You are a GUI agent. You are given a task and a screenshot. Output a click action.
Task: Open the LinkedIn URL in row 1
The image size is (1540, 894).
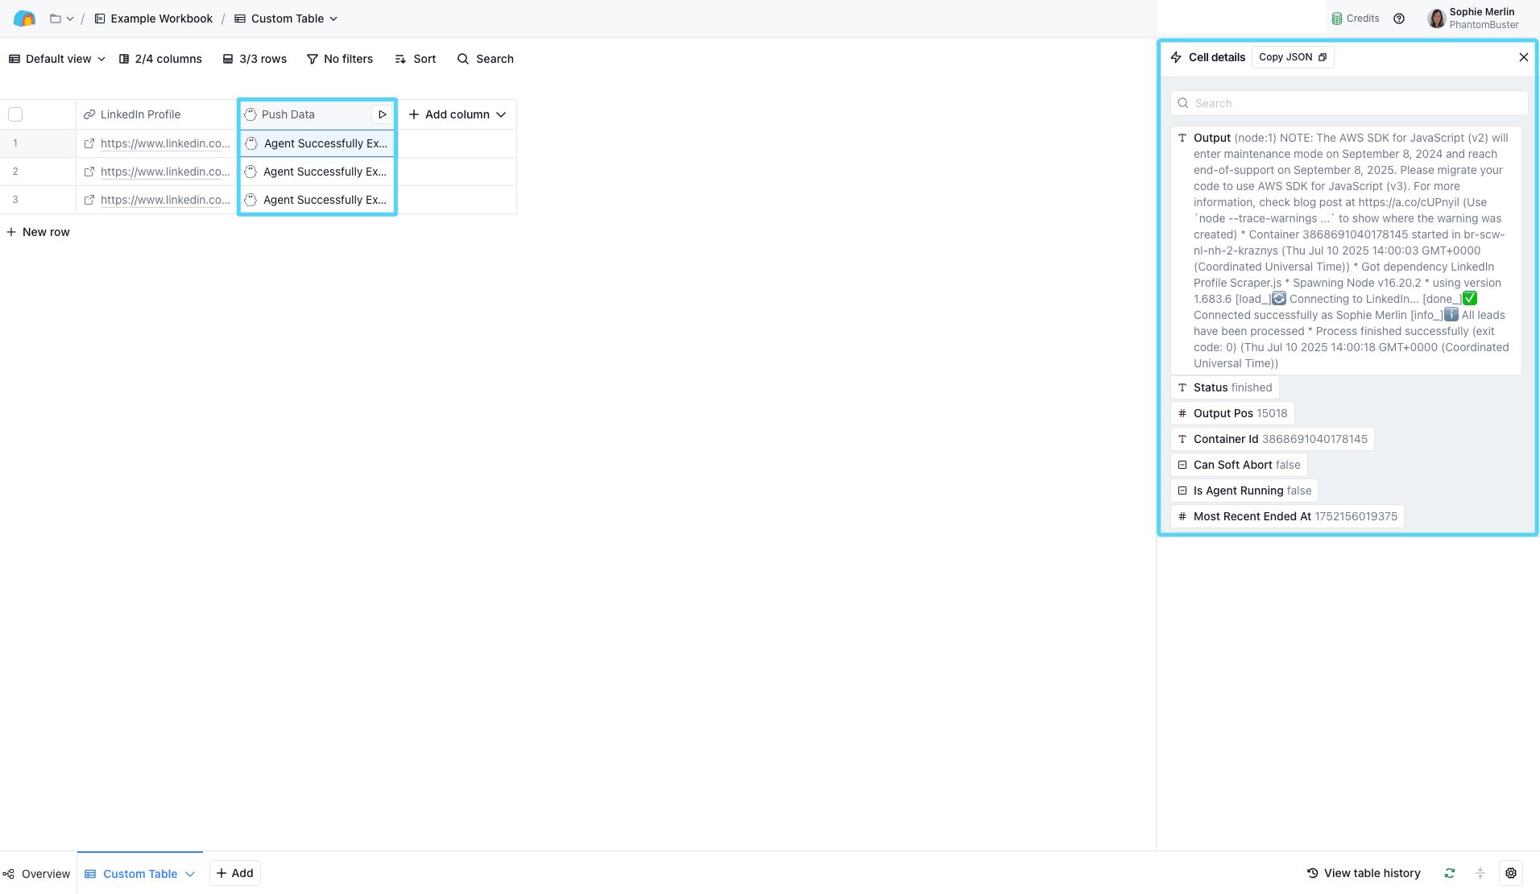click(x=165, y=143)
